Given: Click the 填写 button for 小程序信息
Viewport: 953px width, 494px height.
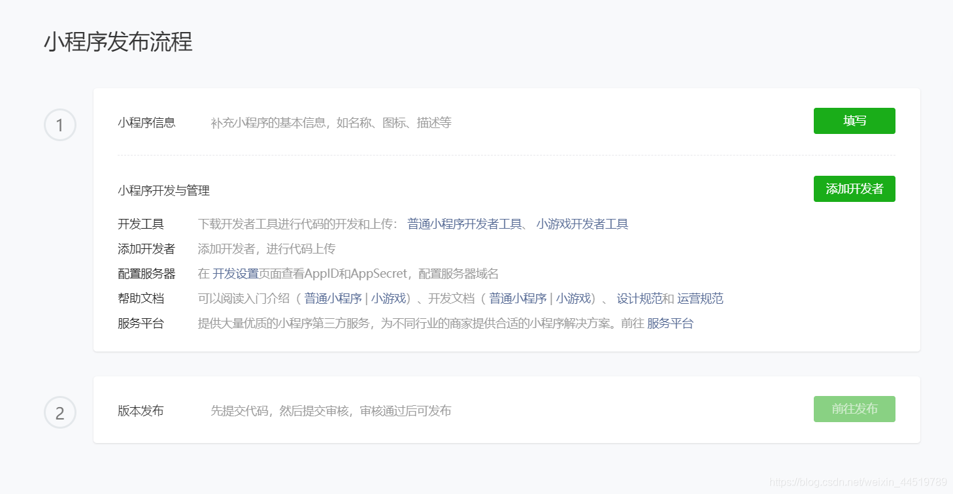Looking at the screenshot, I should [x=854, y=121].
